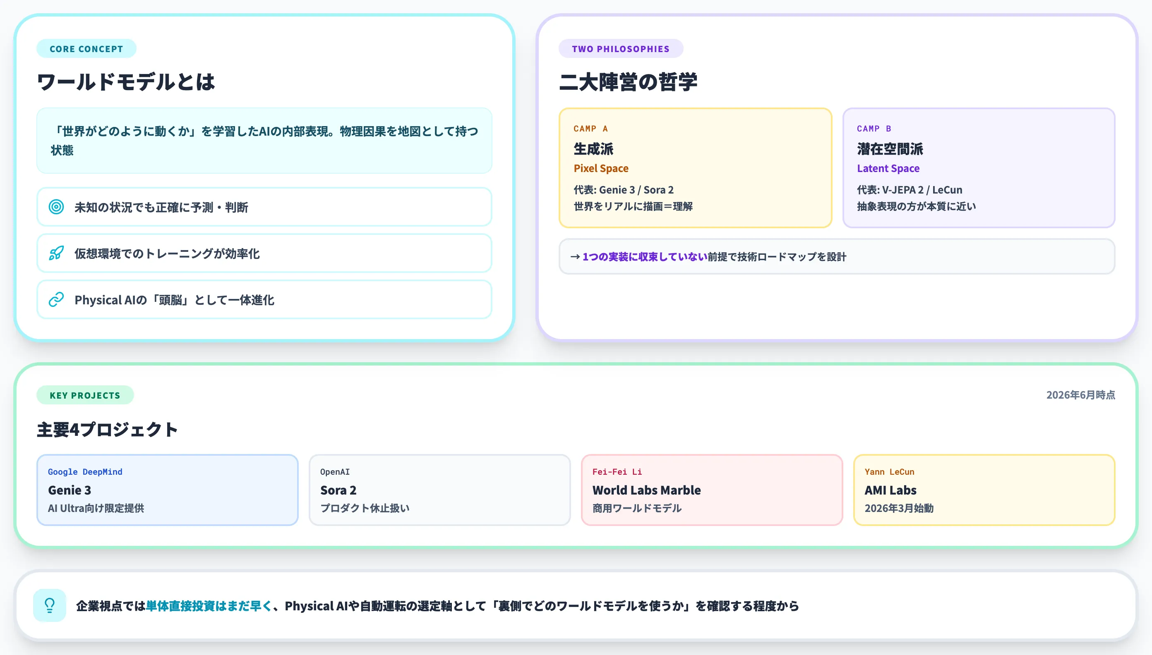Click the Fei-Fei Li label
Viewport: 1152px width, 655px height.
click(x=617, y=472)
